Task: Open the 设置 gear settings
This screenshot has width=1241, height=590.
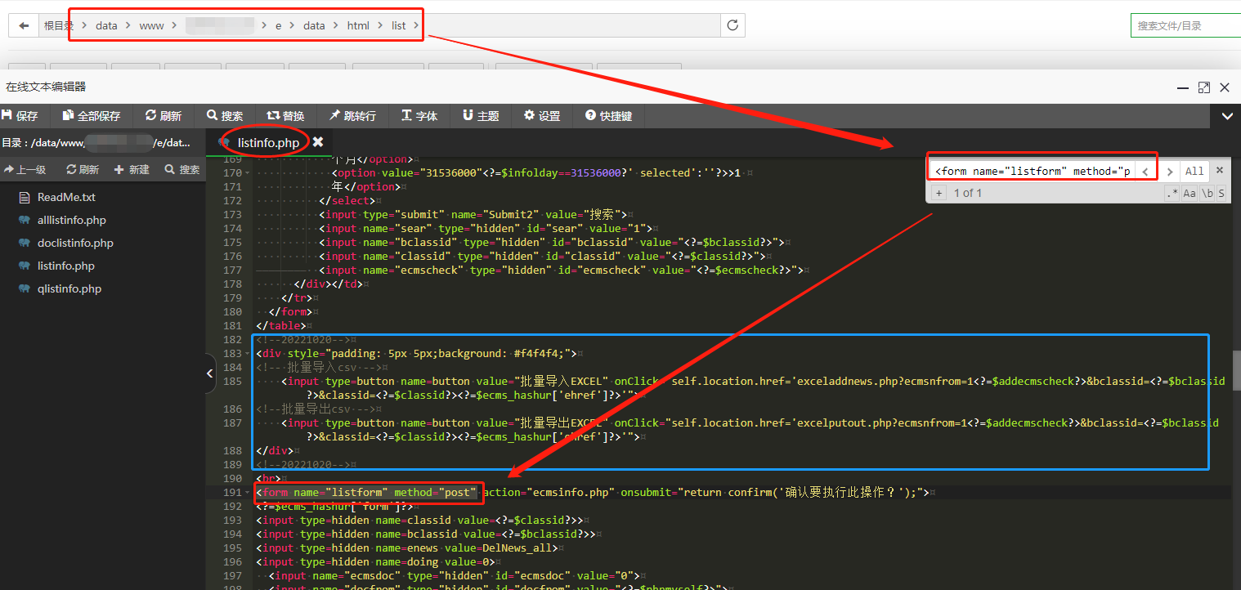Action: (542, 116)
